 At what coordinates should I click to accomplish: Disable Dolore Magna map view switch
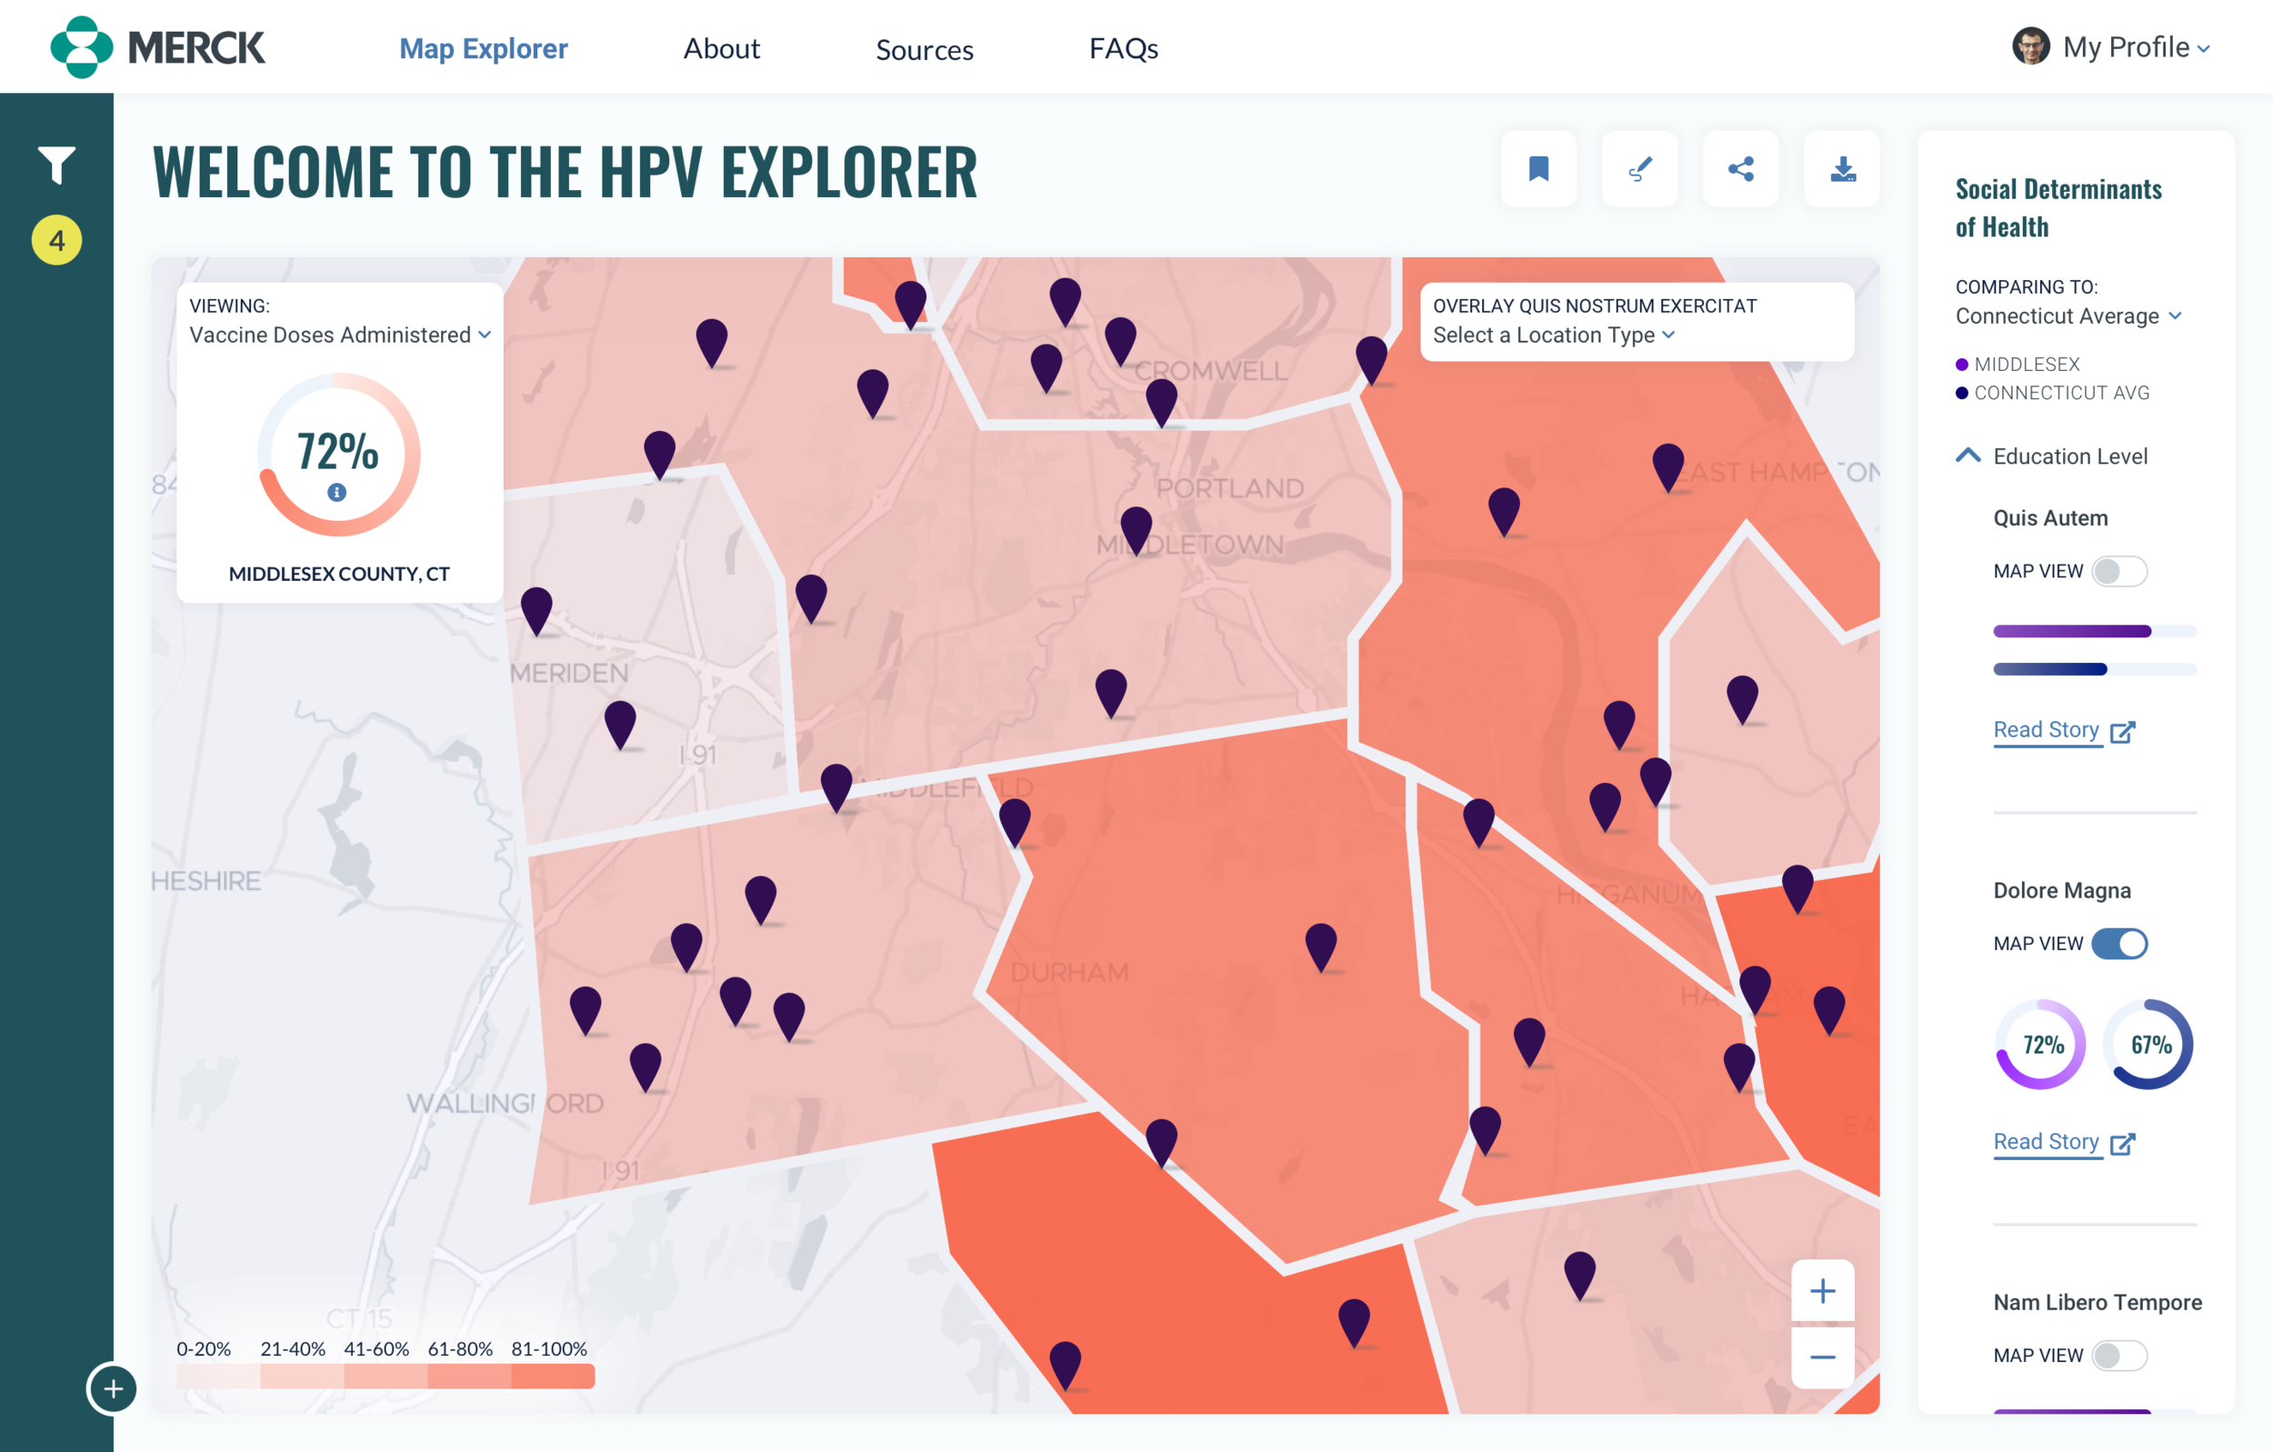[2119, 943]
